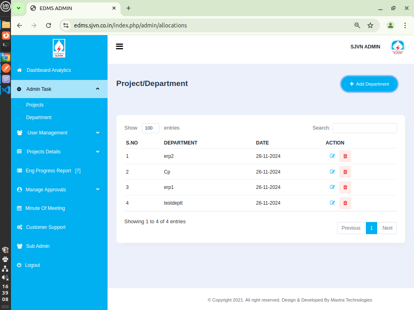Viewport: 414px width, 310px height.
Task: Reload the page in browser
Action: coord(49,25)
